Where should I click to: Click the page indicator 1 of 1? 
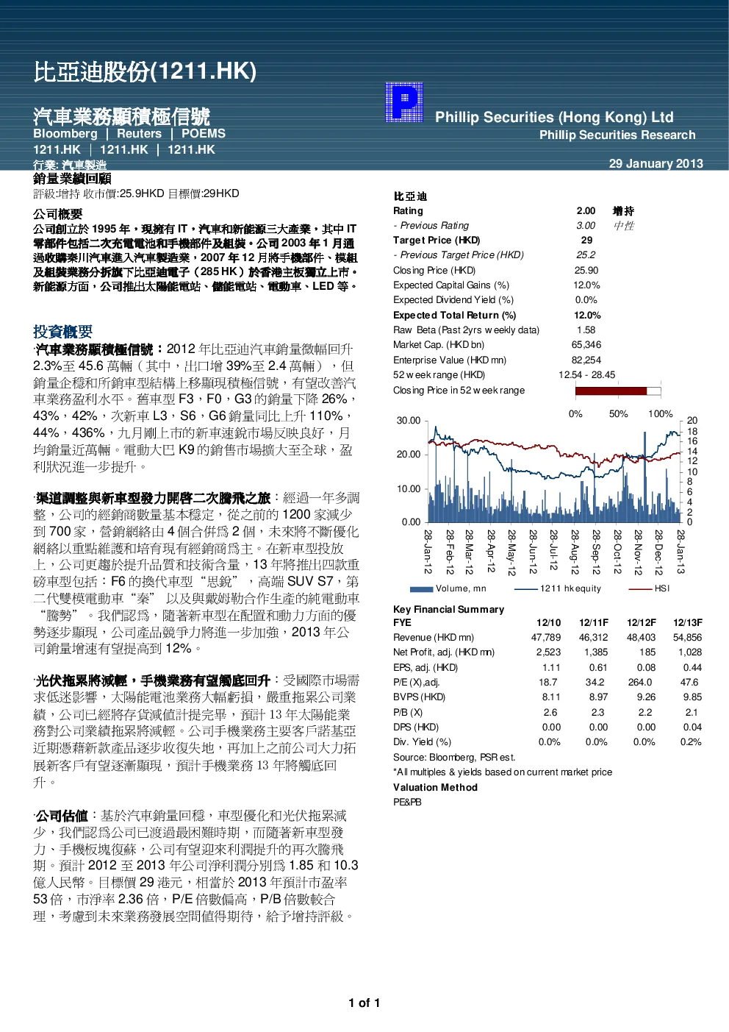364,1003
